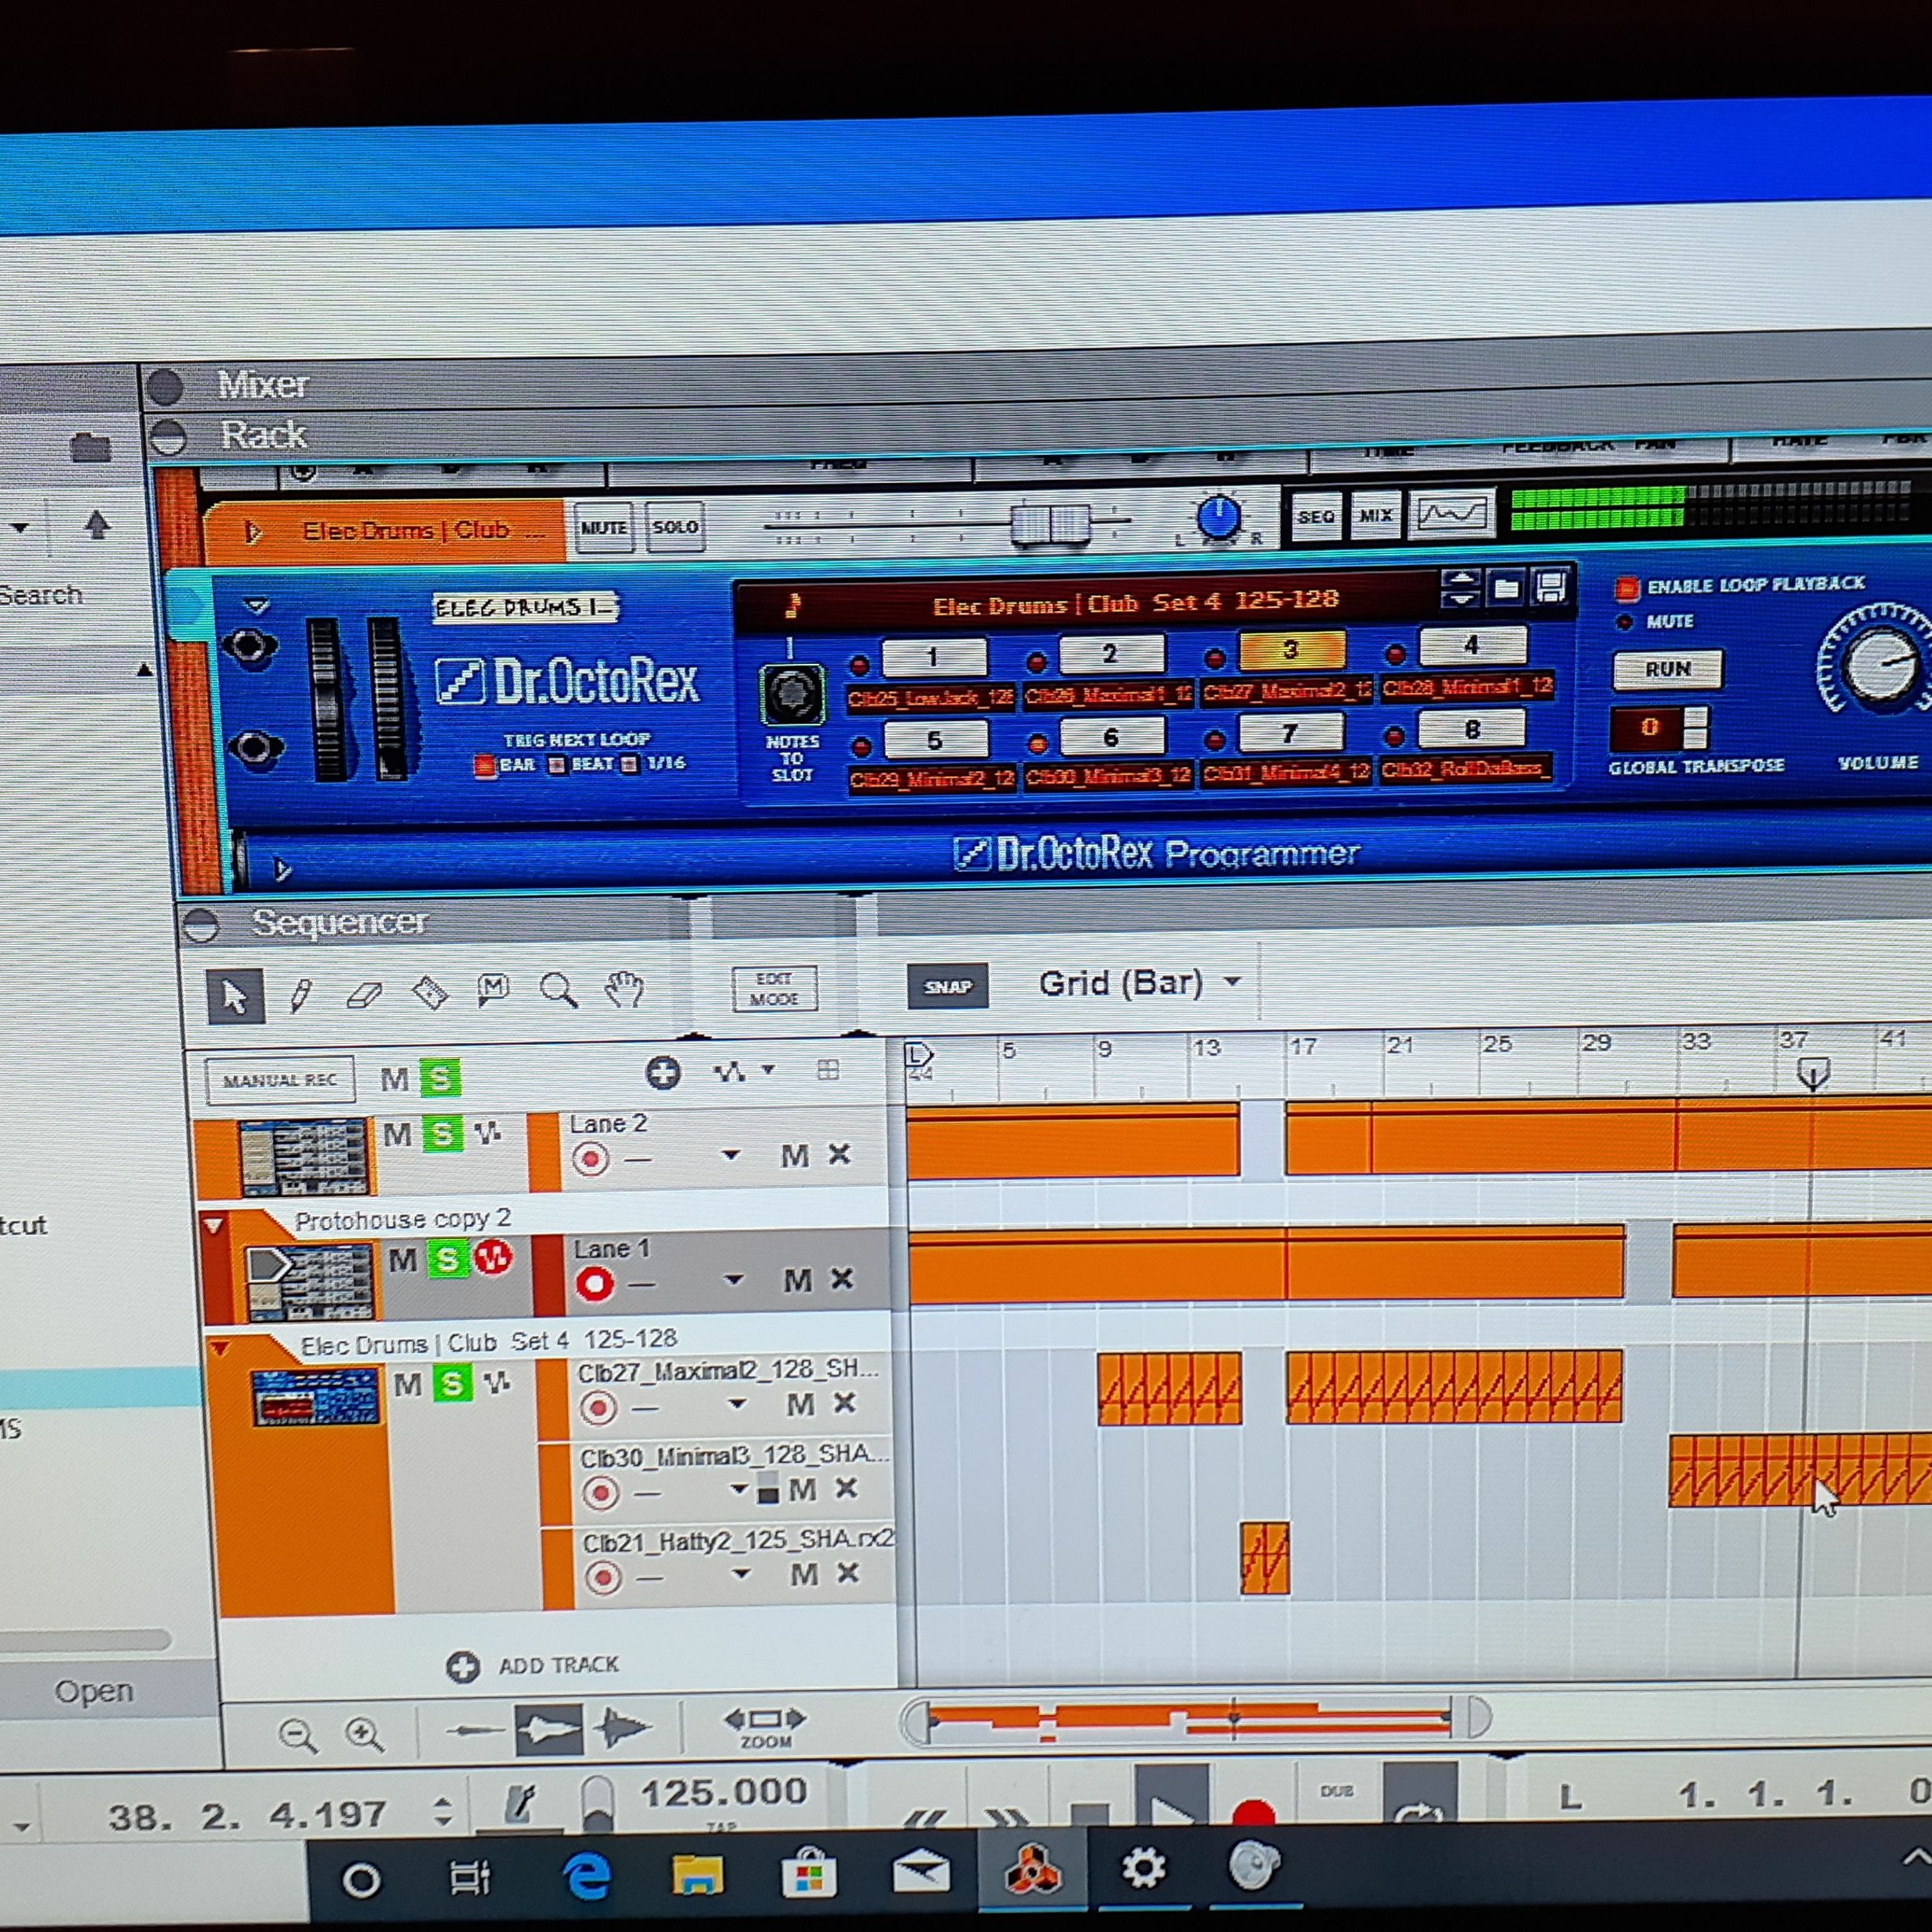Click the add lane plus icon in track header
Image resolution: width=1932 pixels, height=1932 pixels.
point(663,1073)
